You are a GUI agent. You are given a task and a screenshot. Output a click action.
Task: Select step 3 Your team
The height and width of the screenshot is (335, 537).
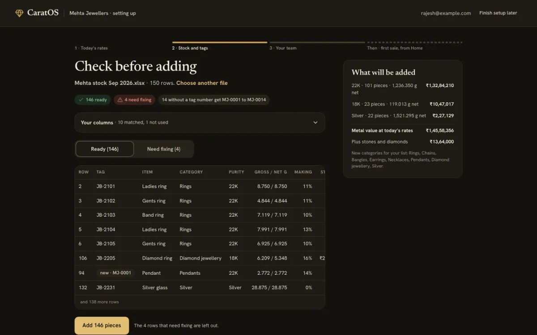[283, 48]
